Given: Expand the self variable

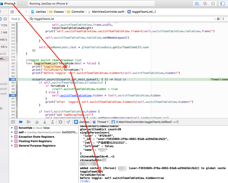Looking at the screenshot, I should click(x=12, y=132).
